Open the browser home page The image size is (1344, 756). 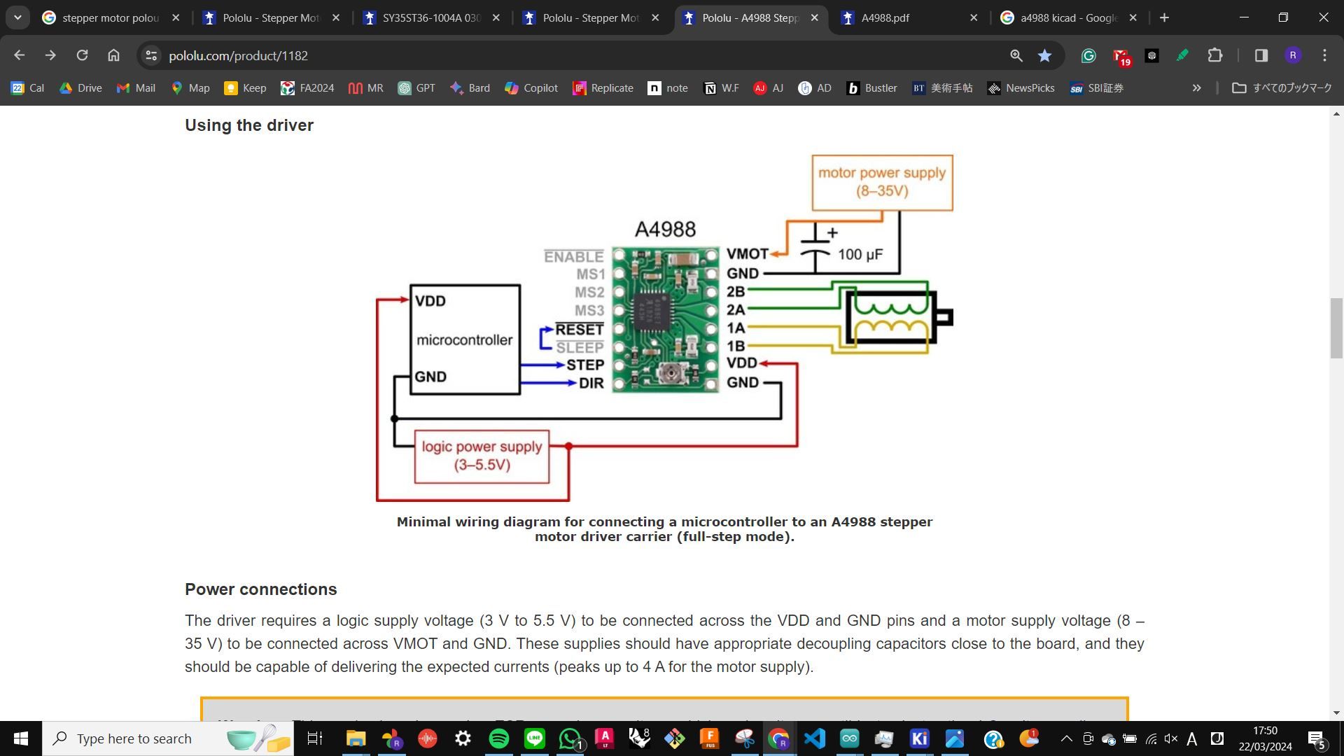[113, 55]
